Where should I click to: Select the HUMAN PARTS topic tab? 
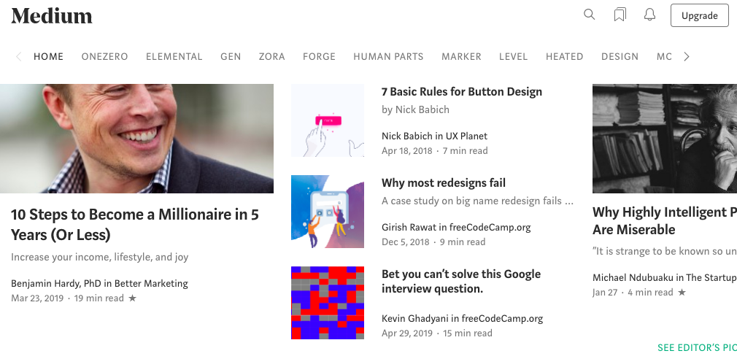pos(388,56)
